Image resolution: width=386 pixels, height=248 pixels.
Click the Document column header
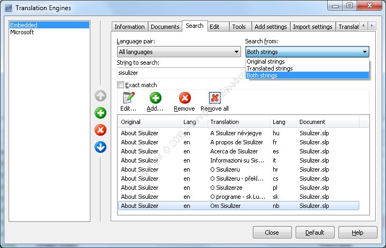pyautogui.click(x=328, y=122)
